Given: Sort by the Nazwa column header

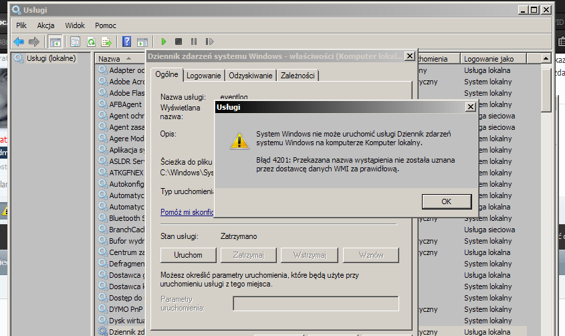Looking at the screenshot, I should (x=121, y=58).
